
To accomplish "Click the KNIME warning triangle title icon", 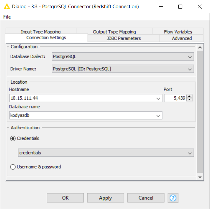I will (7, 7).
